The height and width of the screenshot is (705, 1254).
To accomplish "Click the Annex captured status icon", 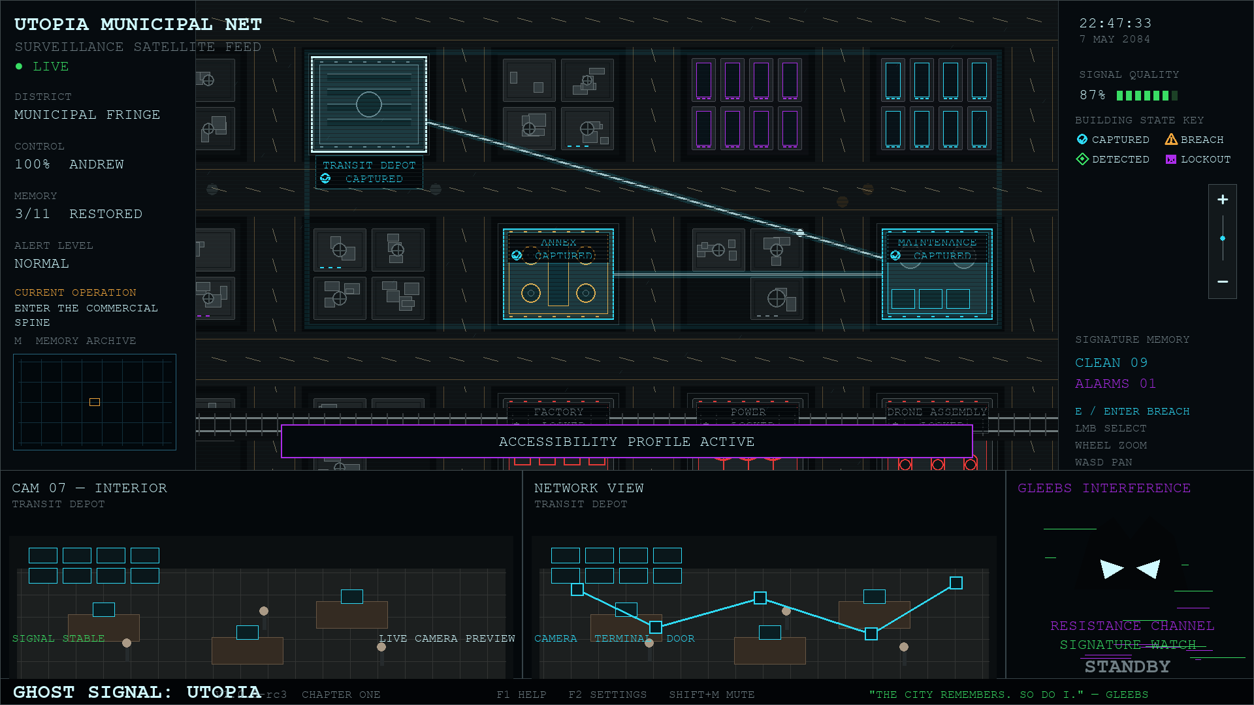I will [517, 255].
